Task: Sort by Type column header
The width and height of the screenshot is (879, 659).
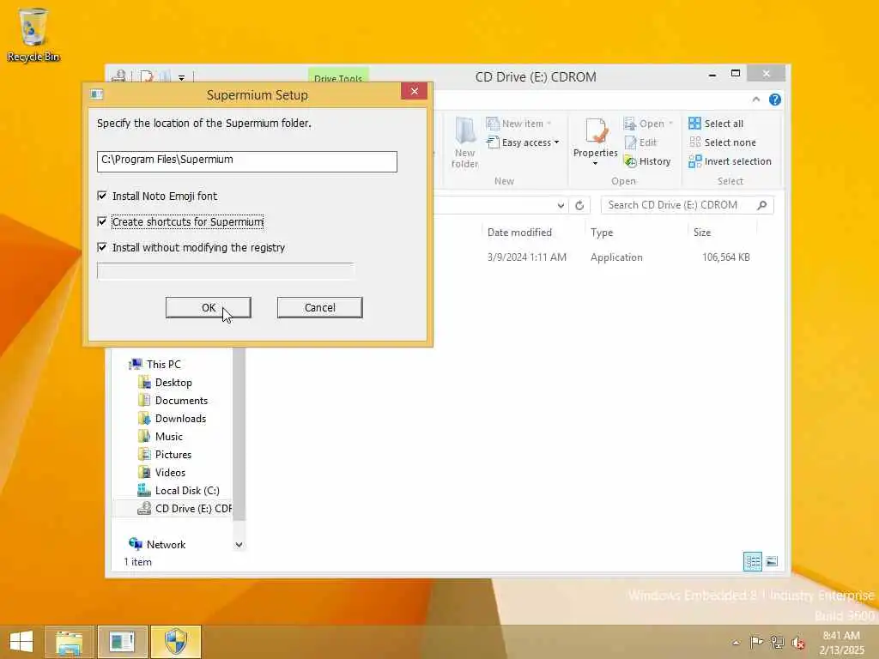Action: point(602,233)
